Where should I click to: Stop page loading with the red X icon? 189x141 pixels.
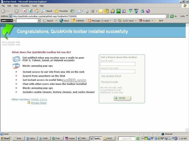pos(25,11)
